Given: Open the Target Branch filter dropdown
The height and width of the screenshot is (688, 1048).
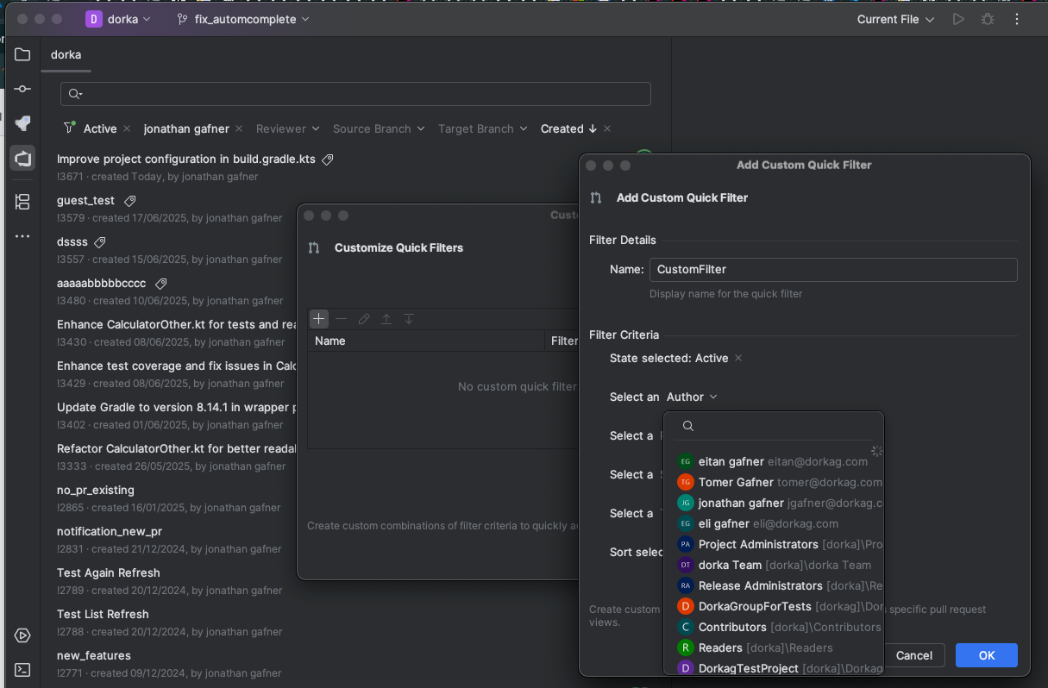Looking at the screenshot, I should point(482,128).
